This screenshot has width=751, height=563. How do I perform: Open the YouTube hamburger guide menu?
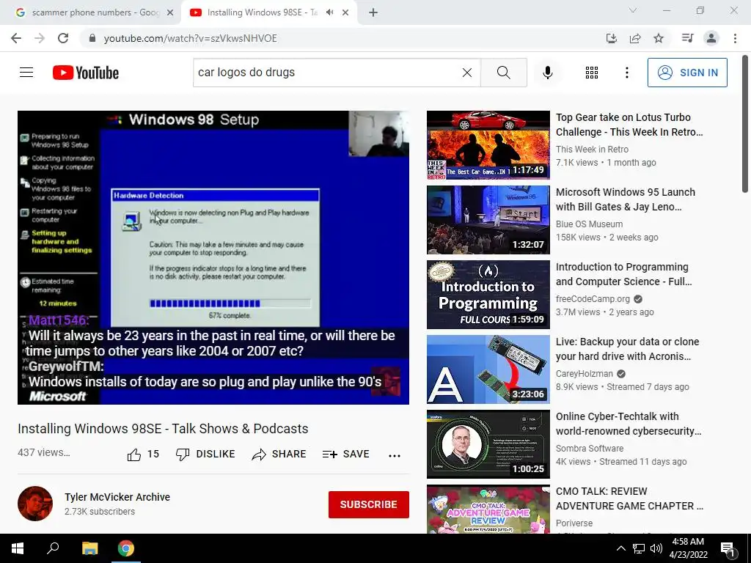pos(26,73)
